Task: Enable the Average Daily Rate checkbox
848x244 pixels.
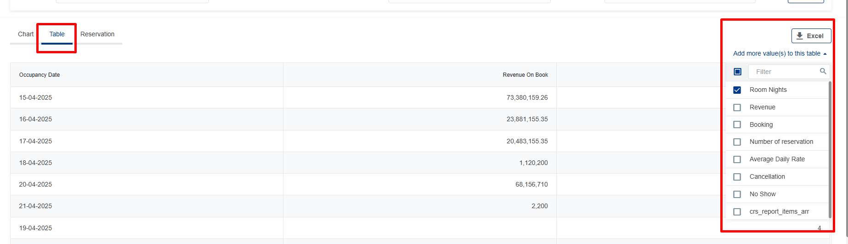Action: [737, 159]
